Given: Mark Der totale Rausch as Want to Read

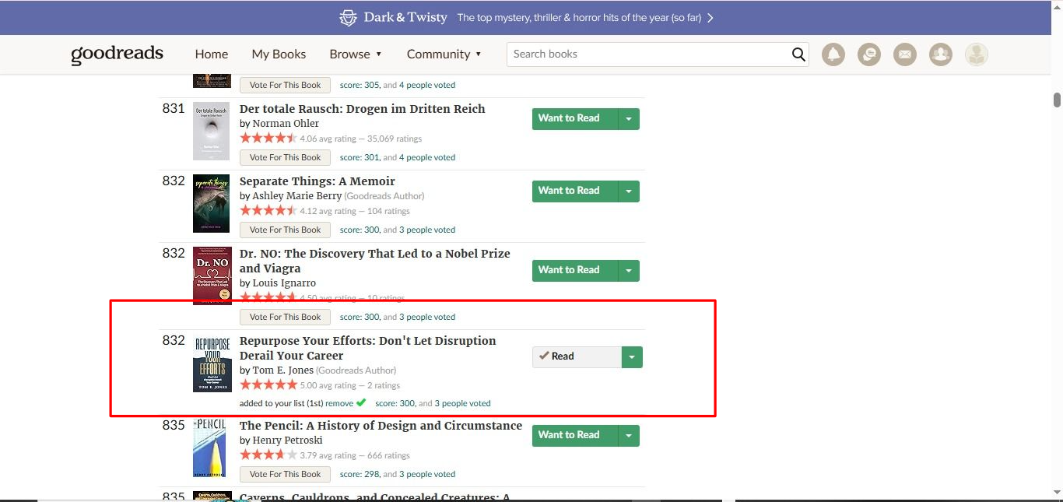Looking at the screenshot, I should pos(575,119).
